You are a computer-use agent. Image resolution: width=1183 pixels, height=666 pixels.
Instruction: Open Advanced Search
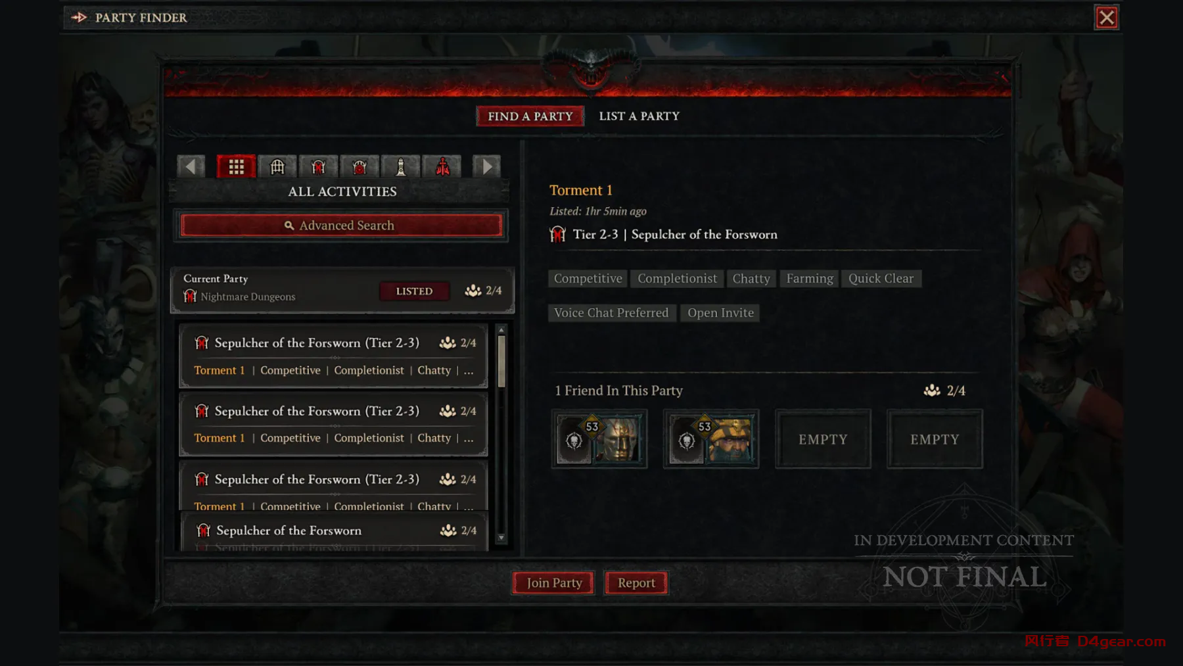click(341, 226)
